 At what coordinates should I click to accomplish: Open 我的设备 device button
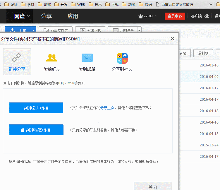[x=123, y=30]
